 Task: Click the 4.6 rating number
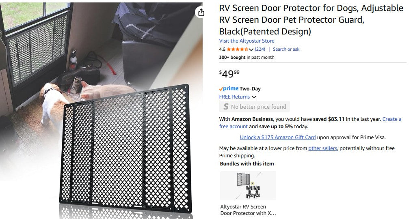pyautogui.click(x=222, y=49)
